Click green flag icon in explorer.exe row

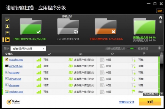click(133, 91)
